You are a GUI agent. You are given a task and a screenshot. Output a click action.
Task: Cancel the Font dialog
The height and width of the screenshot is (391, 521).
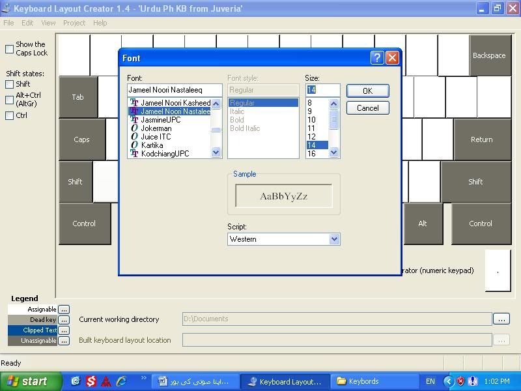tap(367, 108)
